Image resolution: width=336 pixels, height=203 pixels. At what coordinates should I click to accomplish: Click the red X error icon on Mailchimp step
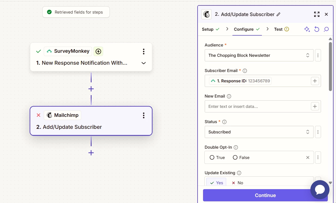point(38,115)
